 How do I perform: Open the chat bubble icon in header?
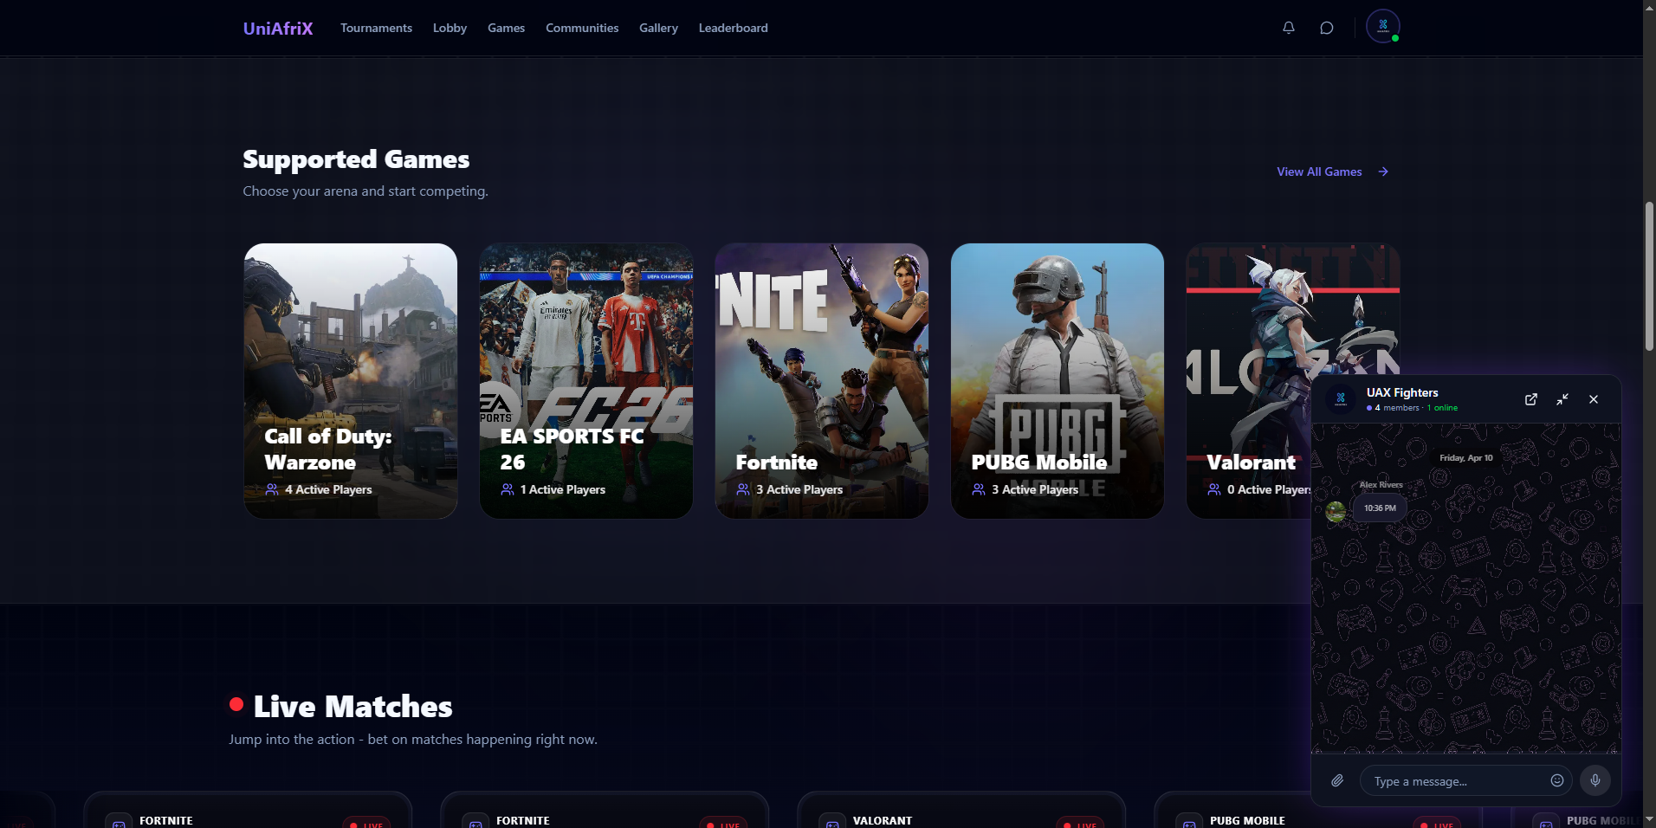pyautogui.click(x=1326, y=28)
